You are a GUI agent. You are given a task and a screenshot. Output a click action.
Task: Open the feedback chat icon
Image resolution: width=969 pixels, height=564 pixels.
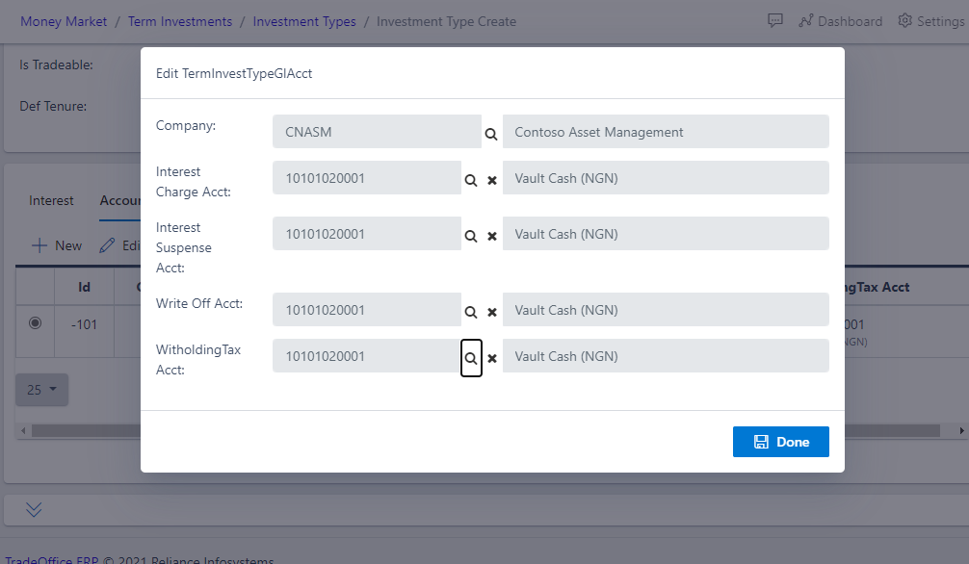click(775, 20)
